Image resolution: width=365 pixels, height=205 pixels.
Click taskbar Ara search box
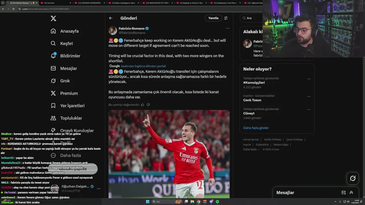(167, 202)
